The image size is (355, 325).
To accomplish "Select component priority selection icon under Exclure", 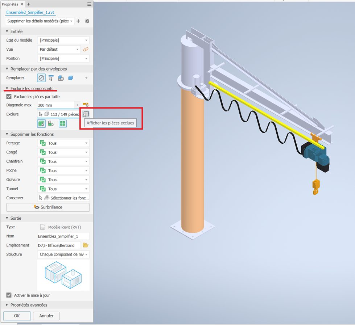I will (51, 124).
